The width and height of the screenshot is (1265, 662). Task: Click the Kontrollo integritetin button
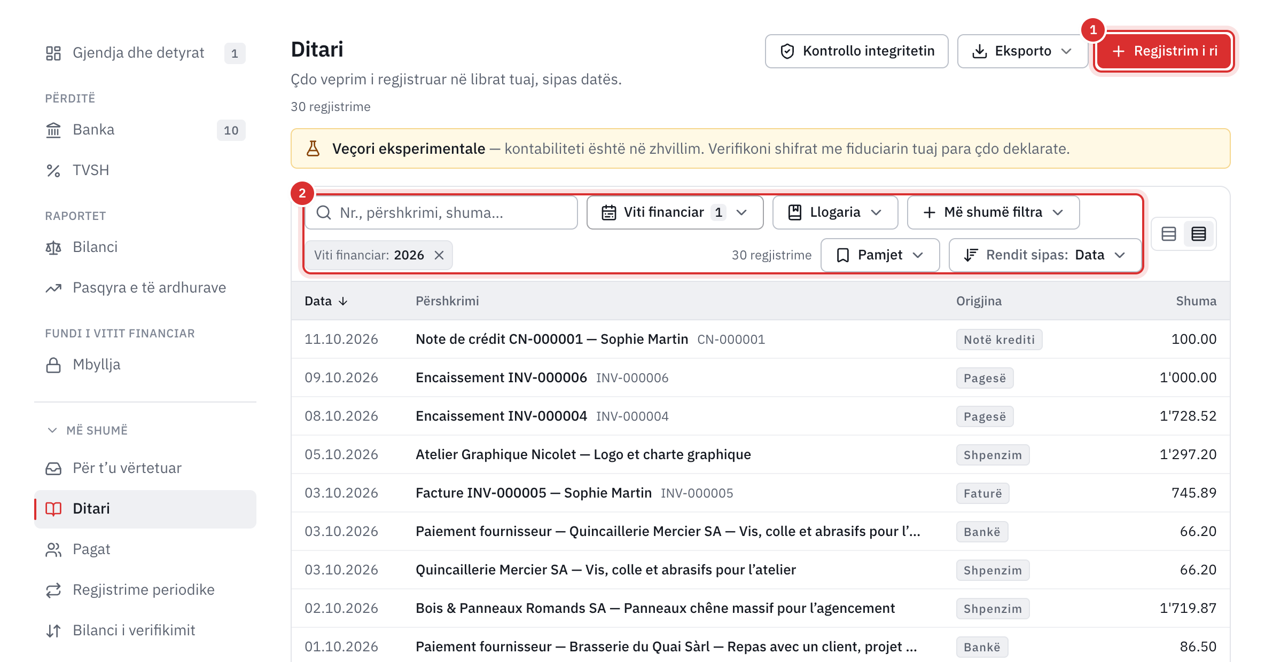pos(856,51)
